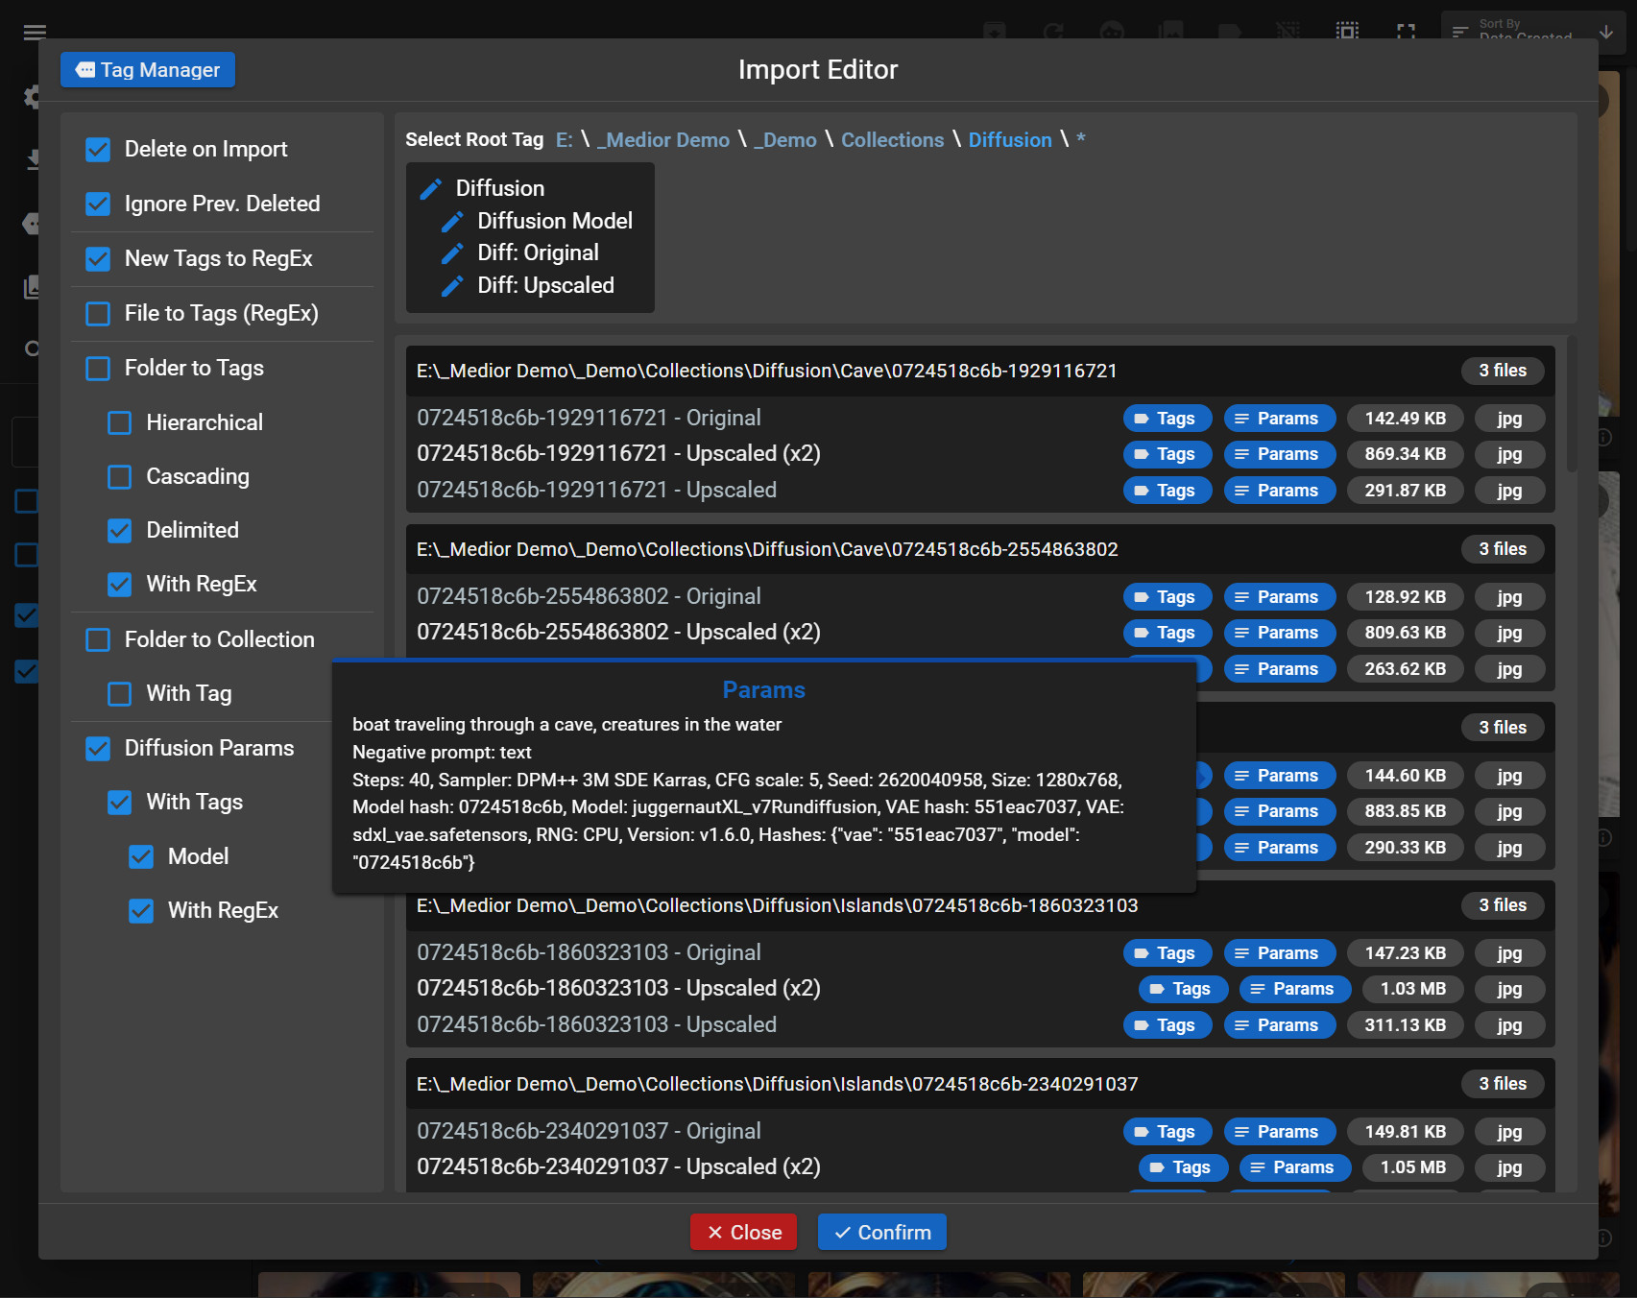Show Params for the 883.85 KB file
Screen dimensions: 1637x1298
(1280, 811)
